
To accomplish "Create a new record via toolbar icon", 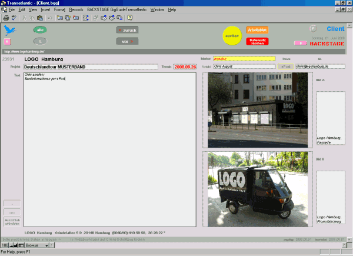I will click(x=60, y=18).
